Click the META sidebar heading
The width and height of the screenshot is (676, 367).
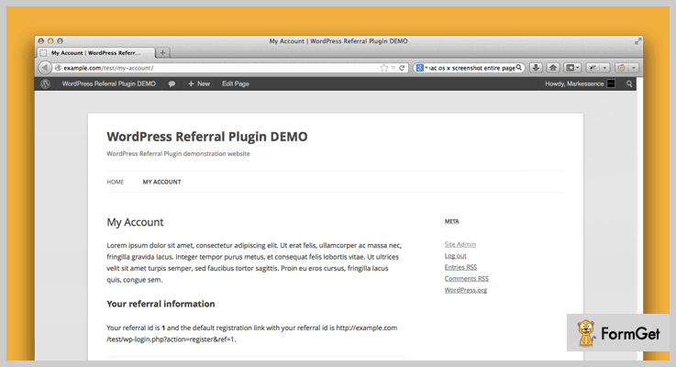click(452, 221)
